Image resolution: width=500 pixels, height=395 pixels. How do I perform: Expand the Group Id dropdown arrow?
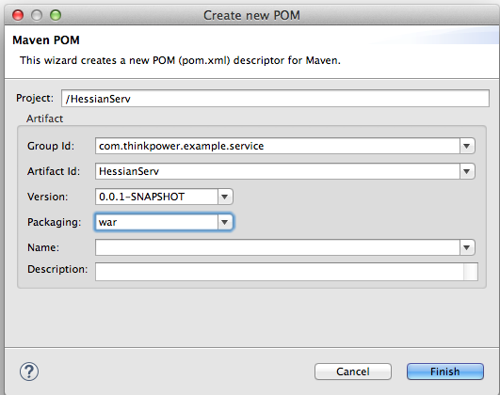pos(467,146)
